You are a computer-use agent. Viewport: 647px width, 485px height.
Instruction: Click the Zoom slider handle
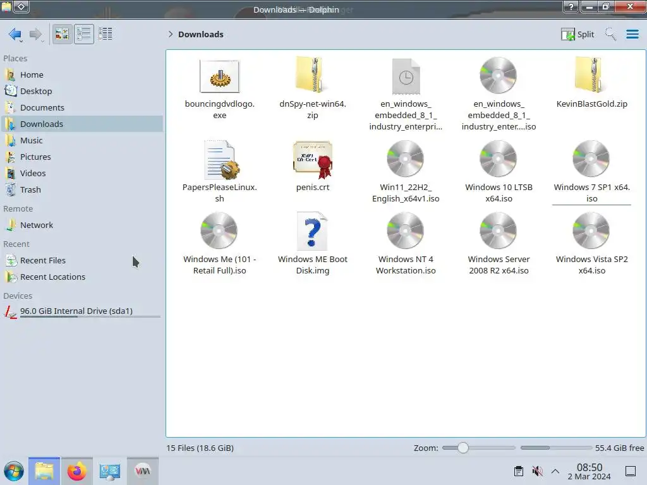pos(463,448)
